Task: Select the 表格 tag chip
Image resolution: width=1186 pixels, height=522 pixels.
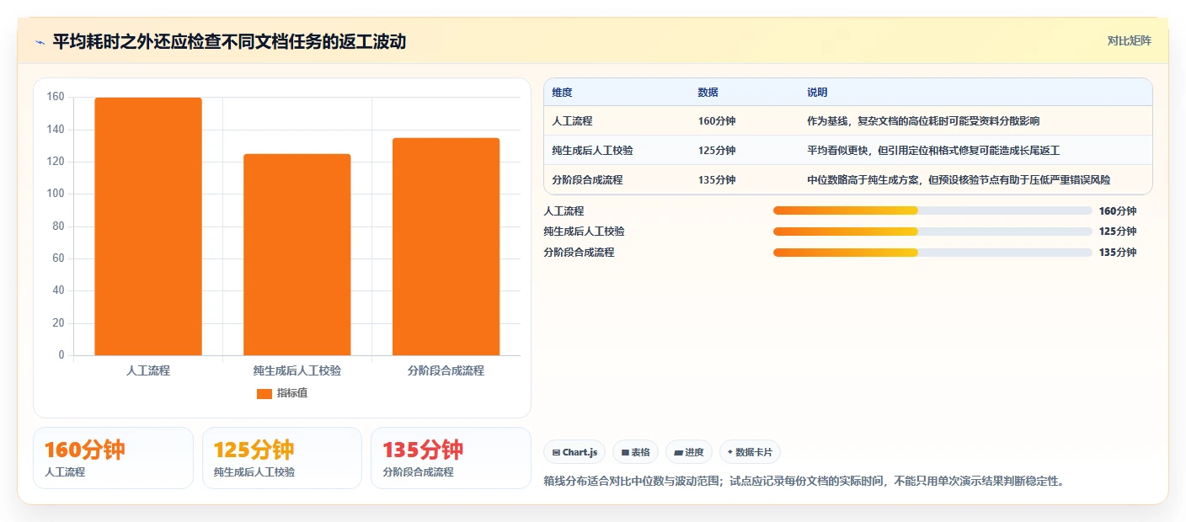Action: tap(635, 452)
